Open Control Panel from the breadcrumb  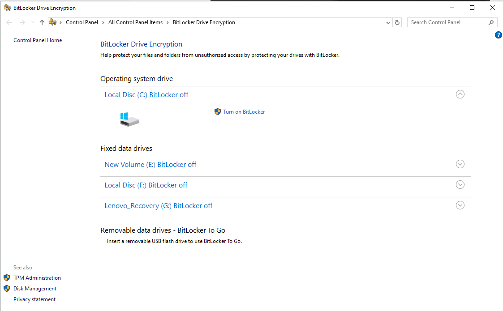tap(82, 22)
